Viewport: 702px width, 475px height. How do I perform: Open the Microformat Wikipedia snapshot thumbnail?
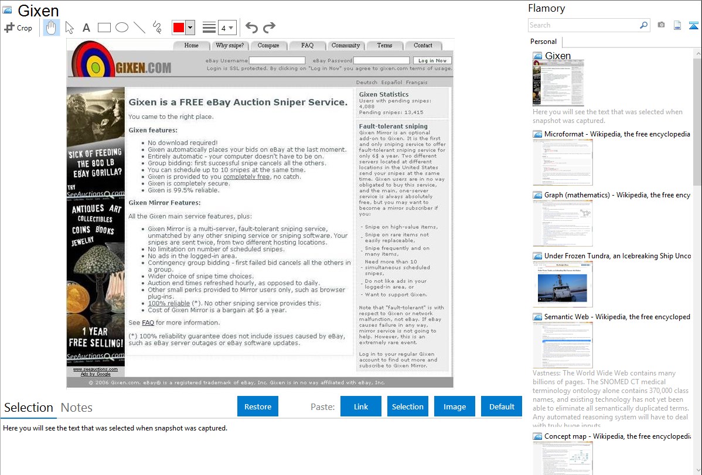click(563, 162)
